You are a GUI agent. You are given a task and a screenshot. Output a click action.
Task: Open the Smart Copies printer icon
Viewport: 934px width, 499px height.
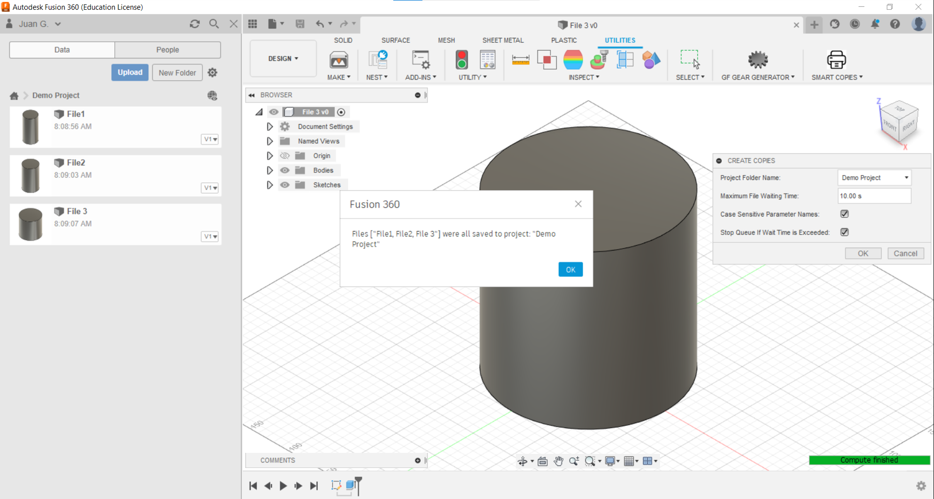[x=836, y=60]
